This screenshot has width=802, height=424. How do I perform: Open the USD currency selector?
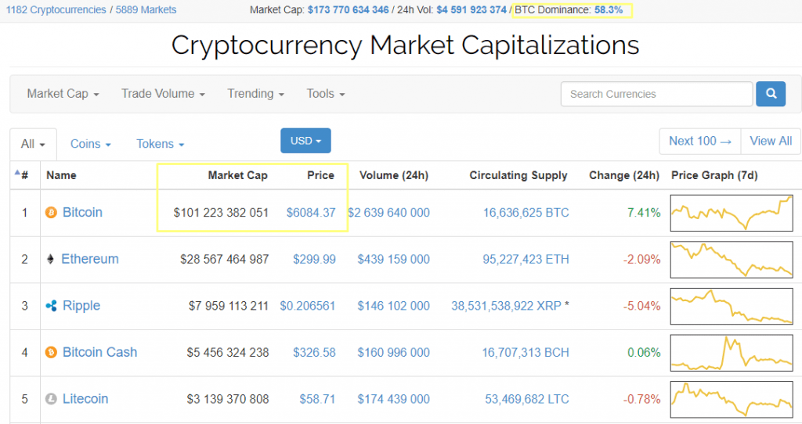pos(305,141)
